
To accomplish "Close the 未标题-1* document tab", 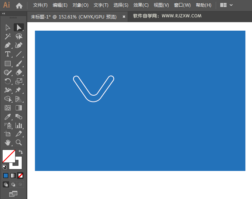I will [x=124, y=17].
